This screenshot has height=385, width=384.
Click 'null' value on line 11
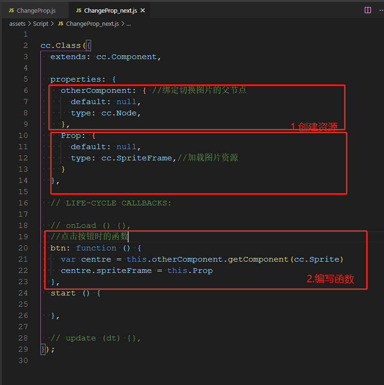(x=126, y=147)
